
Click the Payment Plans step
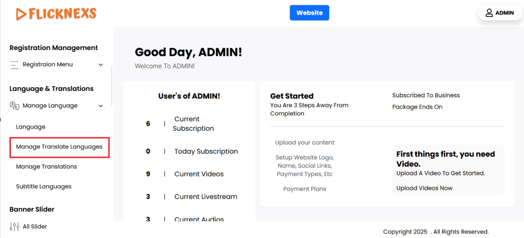pyautogui.click(x=305, y=189)
